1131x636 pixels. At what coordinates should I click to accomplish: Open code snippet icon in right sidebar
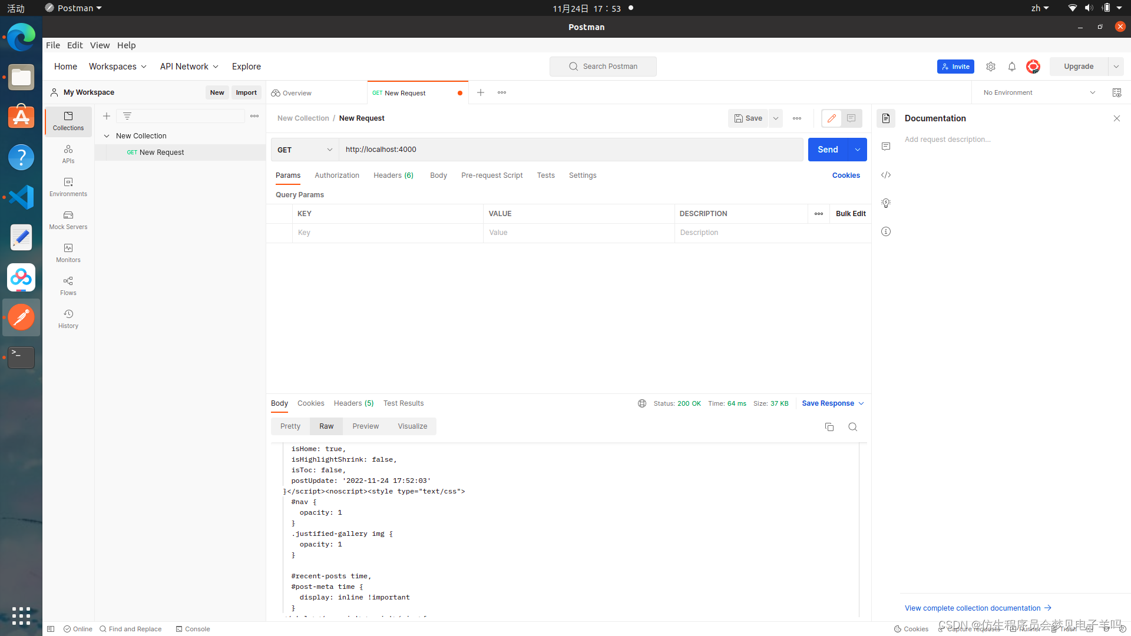coord(886,175)
